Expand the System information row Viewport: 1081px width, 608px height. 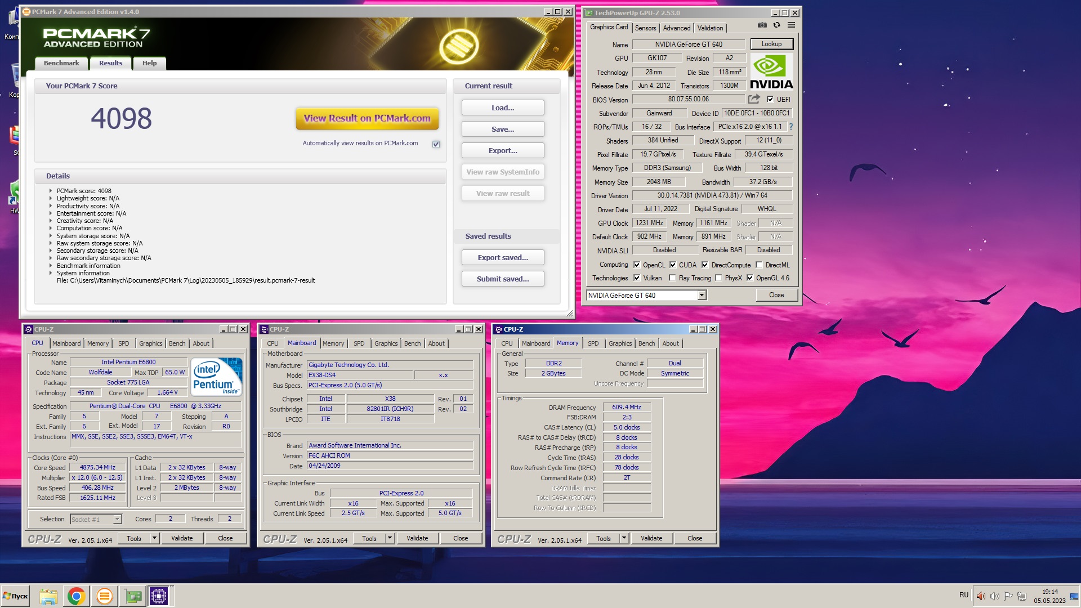coord(50,273)
